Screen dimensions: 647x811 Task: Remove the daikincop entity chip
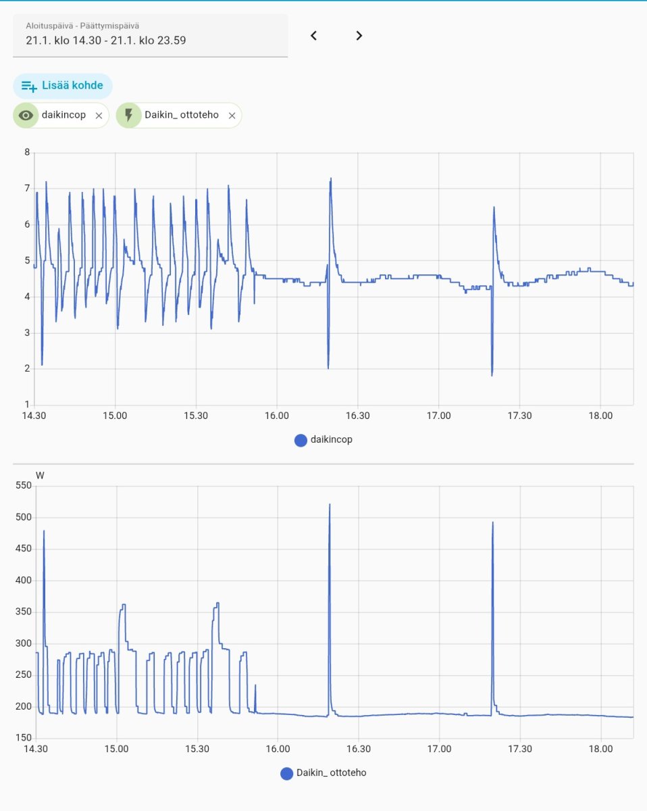[x=99, y=116]
